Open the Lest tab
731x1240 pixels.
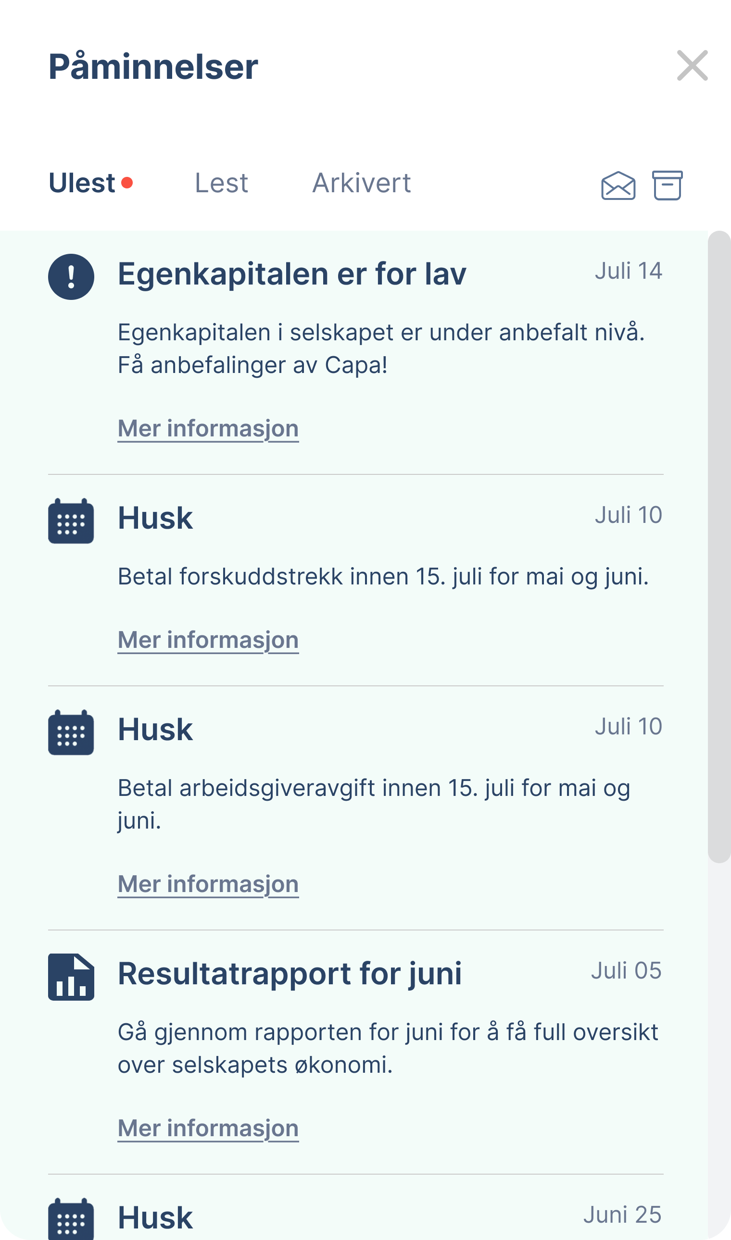pyautogui.click(x=222, y=183)
